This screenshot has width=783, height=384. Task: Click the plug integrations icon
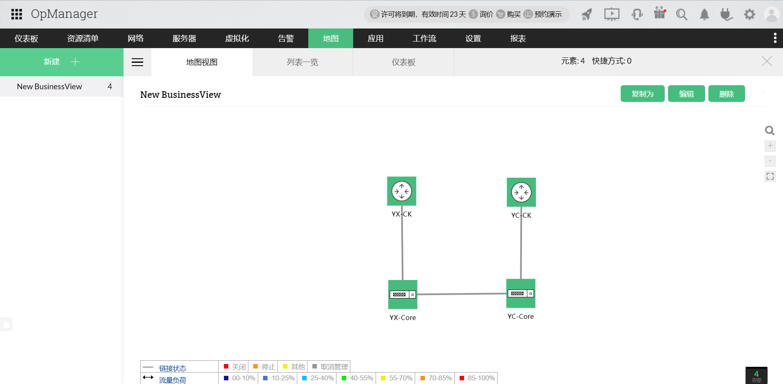tap(726, 15)
